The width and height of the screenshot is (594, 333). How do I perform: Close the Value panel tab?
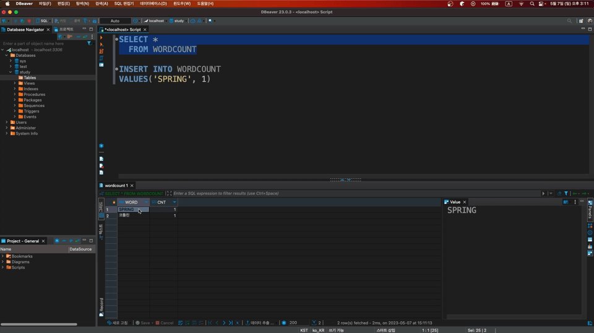465,202
